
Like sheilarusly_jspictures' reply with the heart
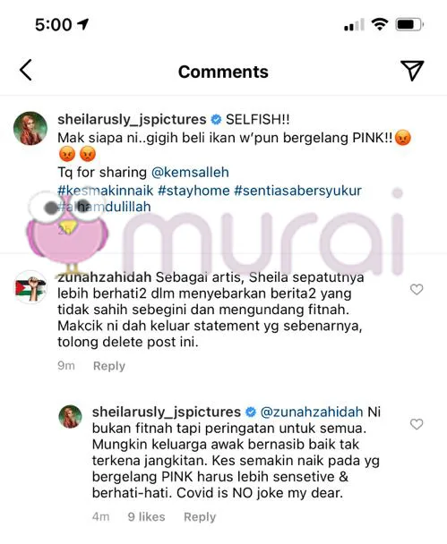(x=417, y=424)
